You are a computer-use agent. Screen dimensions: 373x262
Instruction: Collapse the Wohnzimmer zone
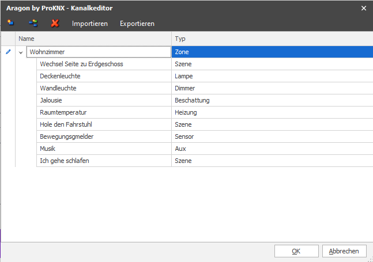pyautogui.click(x=21, y=52)
